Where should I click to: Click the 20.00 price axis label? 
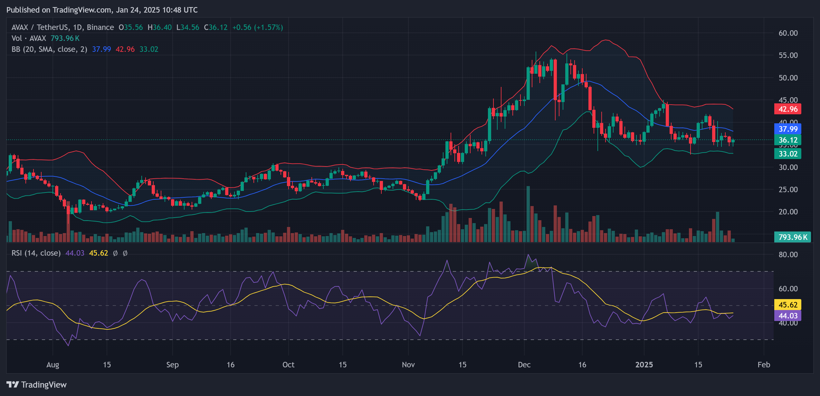[x=788, y=212]
